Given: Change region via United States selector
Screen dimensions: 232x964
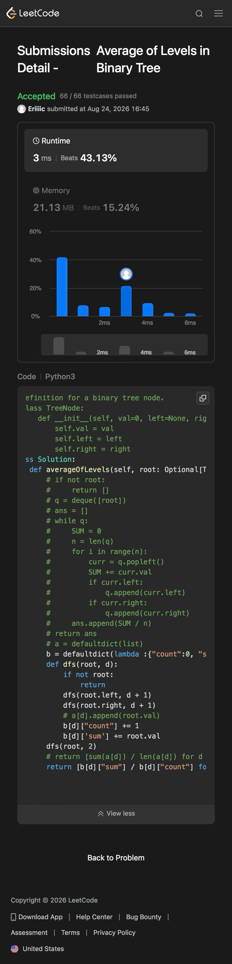Looking at the screenshot, I should tap(37, 949).
